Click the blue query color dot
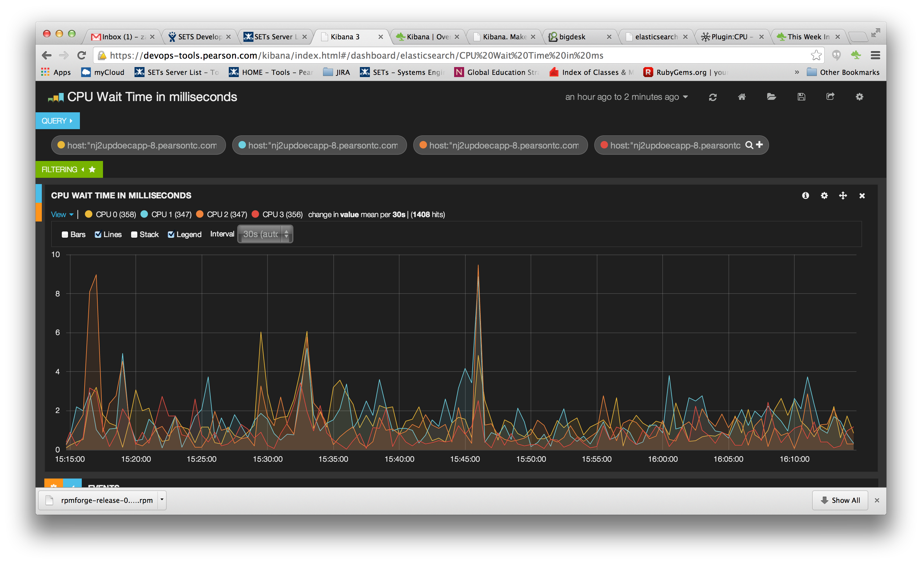This screenshot has width=922, height=564. pyautogui.click(x=242, y=145)
